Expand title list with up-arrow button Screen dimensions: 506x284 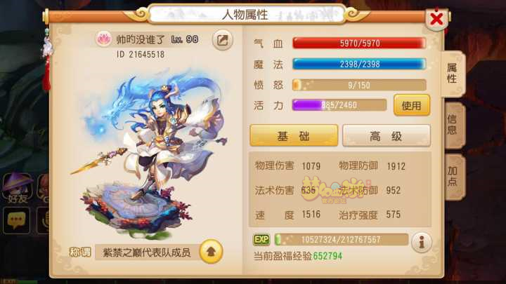coord(211,252)
